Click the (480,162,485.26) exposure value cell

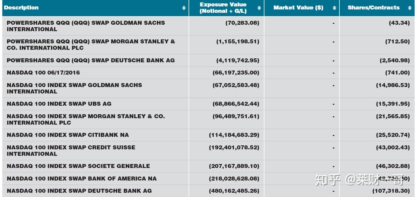234,191
